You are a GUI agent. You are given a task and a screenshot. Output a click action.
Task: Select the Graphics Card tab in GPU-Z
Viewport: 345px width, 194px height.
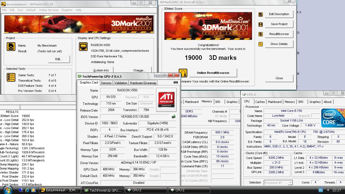click(x=89, y=82)
